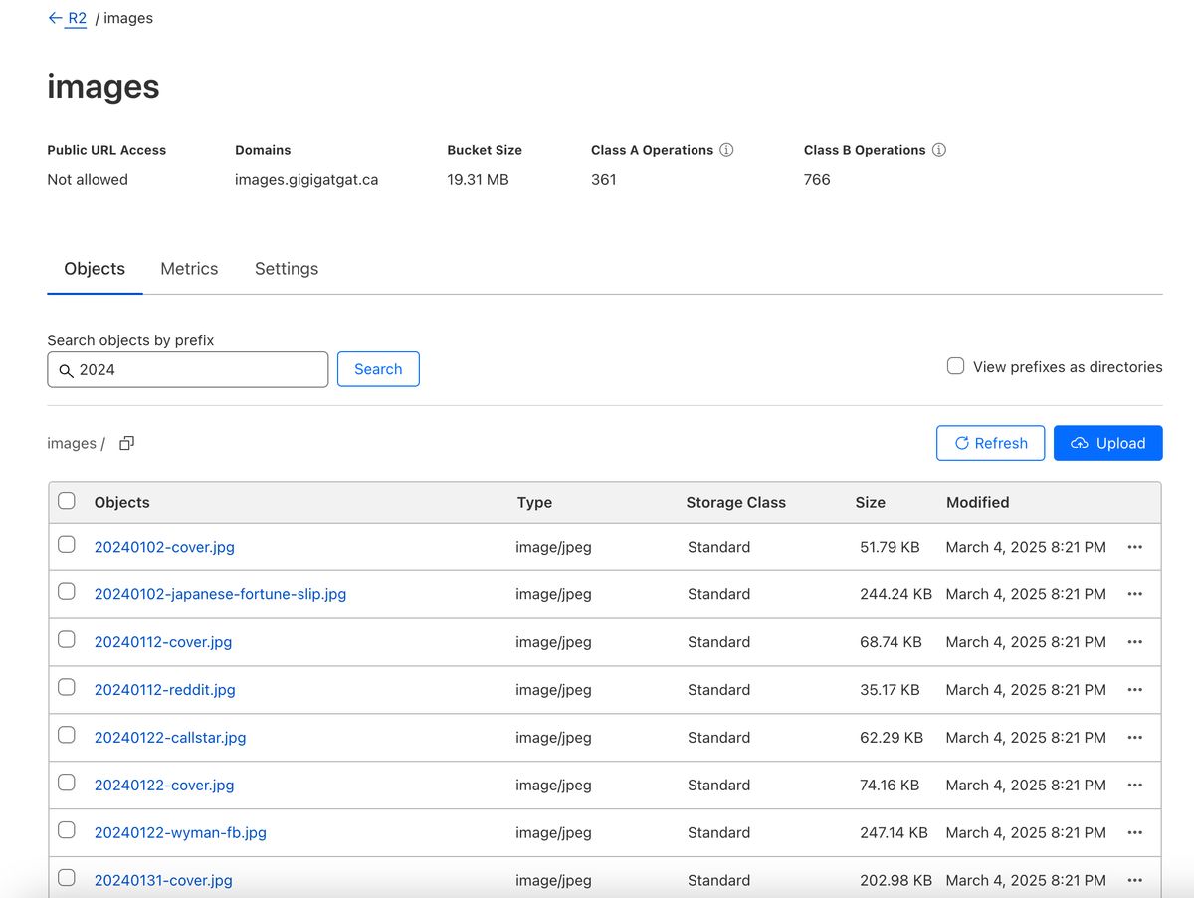Check the box for 20240122-callstar.jpg
This screenshot has height=898, width=1194.
(66, 735)
